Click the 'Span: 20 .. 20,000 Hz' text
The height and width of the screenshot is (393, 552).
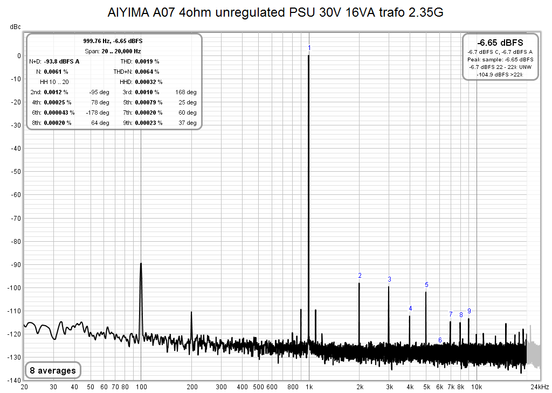113,51
